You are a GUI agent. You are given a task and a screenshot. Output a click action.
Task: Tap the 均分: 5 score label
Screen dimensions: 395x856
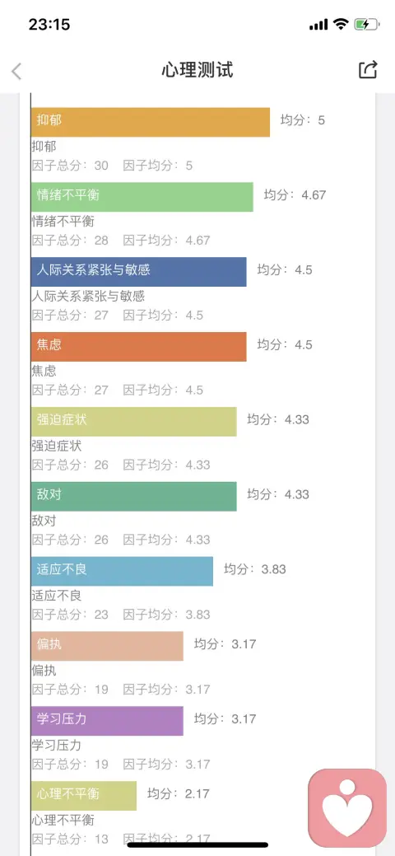303,120
